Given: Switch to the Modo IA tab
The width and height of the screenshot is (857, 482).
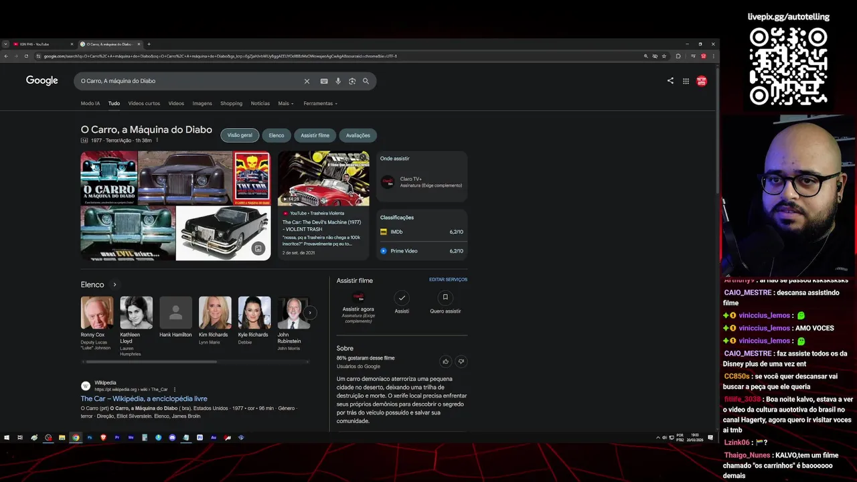Looking at the screenshot, I should (90, 104).
